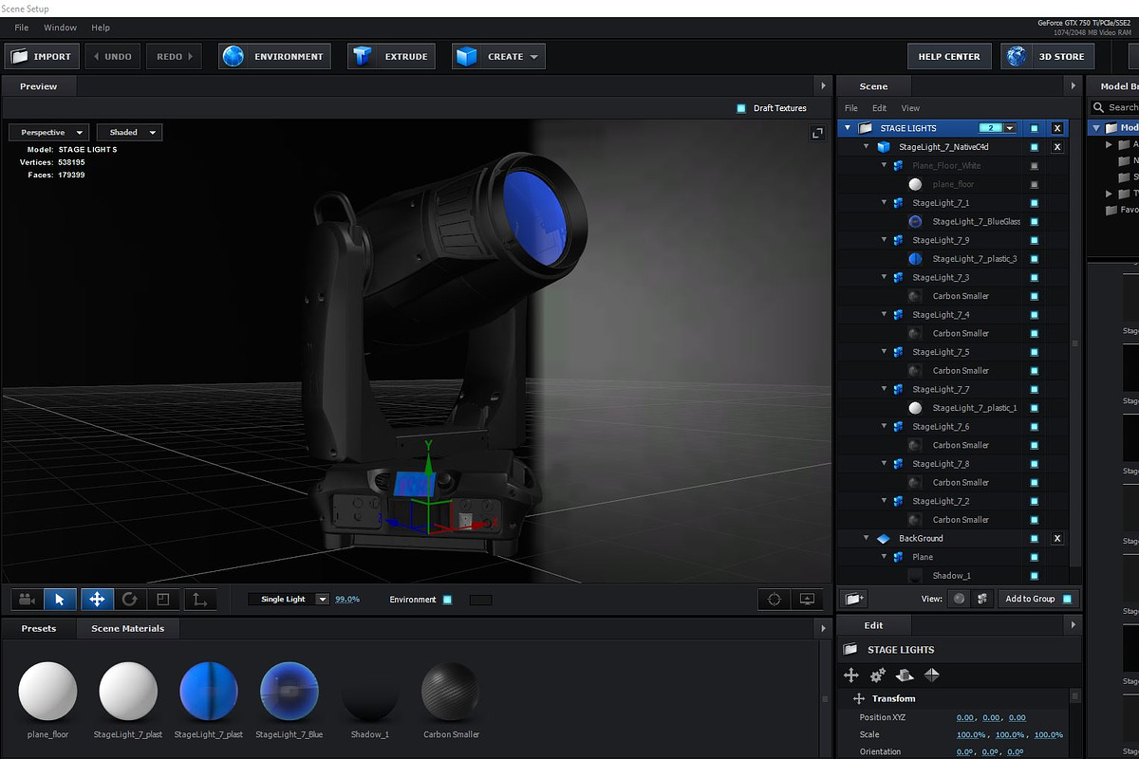The height and width of the screenshot is (759, 1139).
Task: Toggle visibility of BackGround object
Action: (1035, 539)
